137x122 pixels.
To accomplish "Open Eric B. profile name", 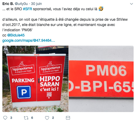I will tap(8, 4).
